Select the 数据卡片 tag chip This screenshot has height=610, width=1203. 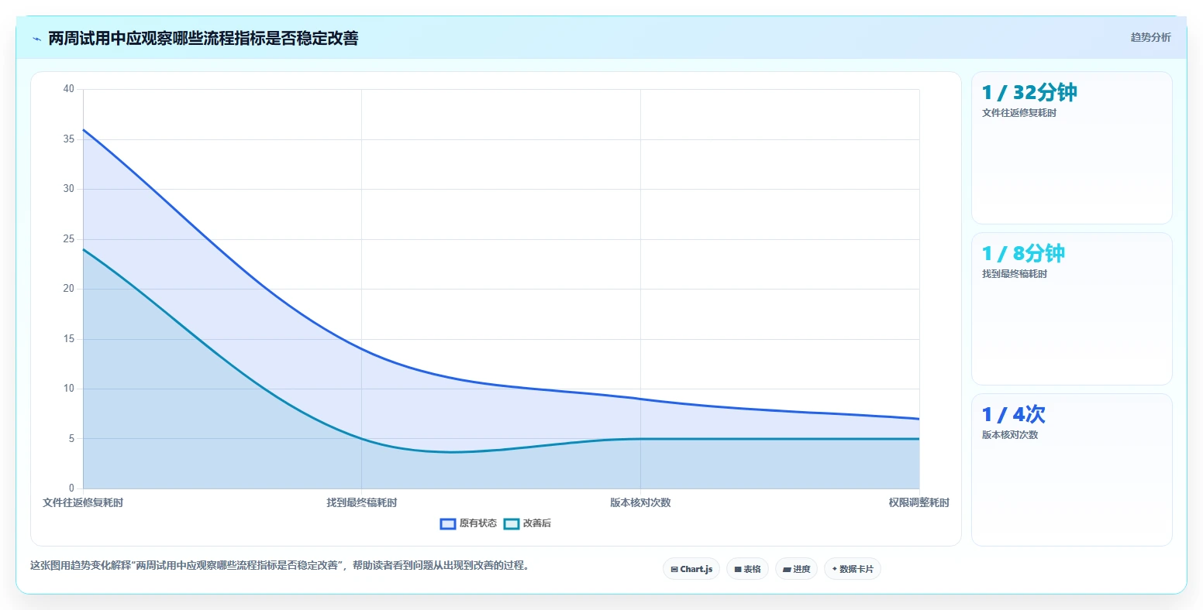tap(853, 569)
